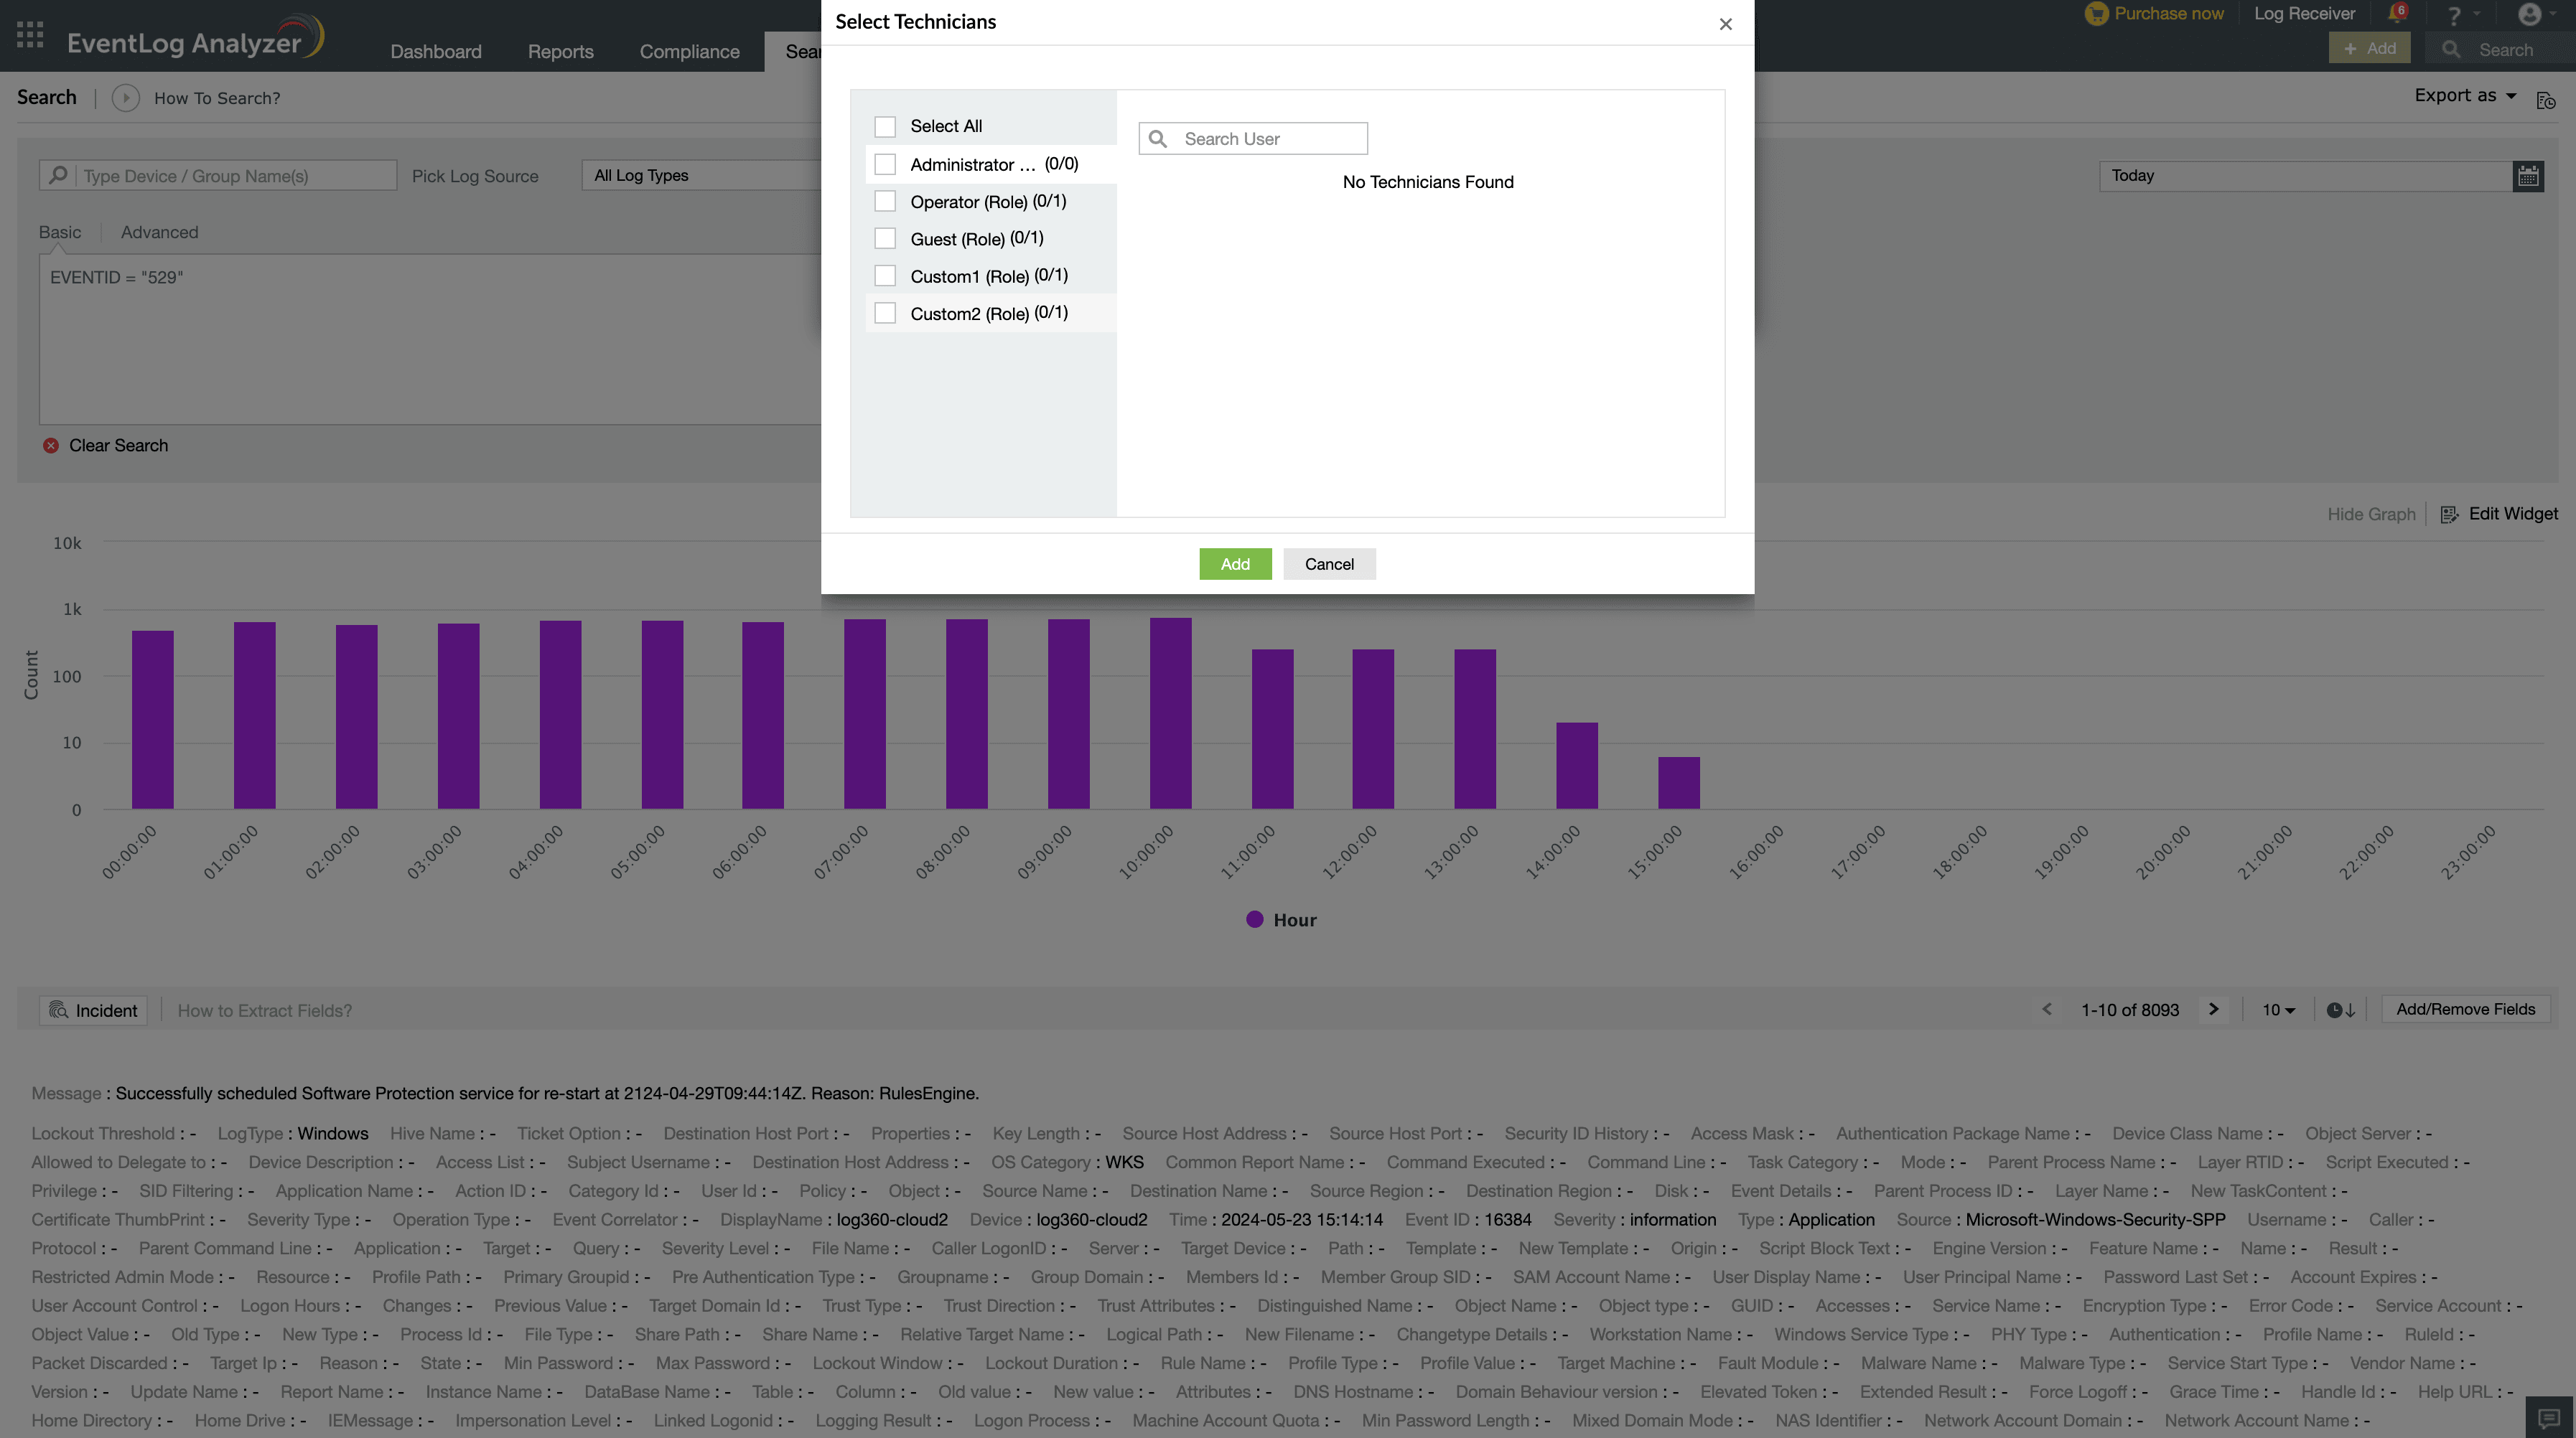Image resolution: width=2576 pixels, height=1438 pixels.
Task: Click the help question mark icon
Action: click(2453, 16)
